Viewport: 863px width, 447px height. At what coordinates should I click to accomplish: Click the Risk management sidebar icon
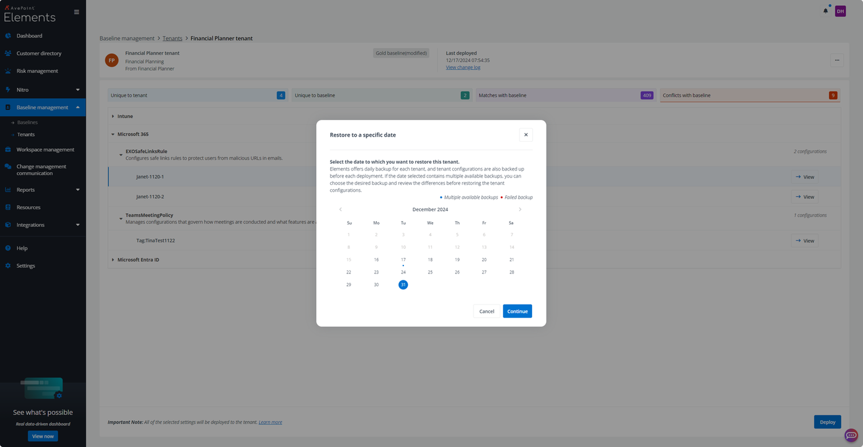click(x=8, y=71)
